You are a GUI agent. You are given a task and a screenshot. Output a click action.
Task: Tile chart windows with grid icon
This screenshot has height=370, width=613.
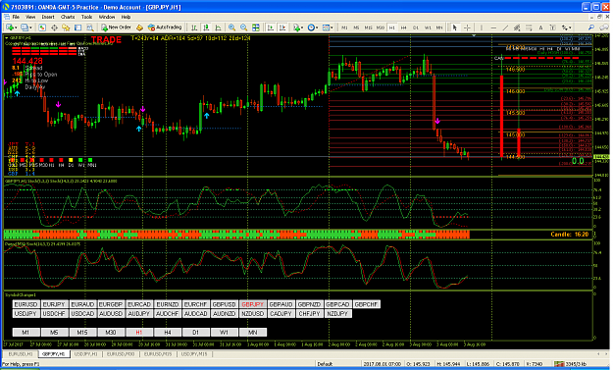(256, 27)
